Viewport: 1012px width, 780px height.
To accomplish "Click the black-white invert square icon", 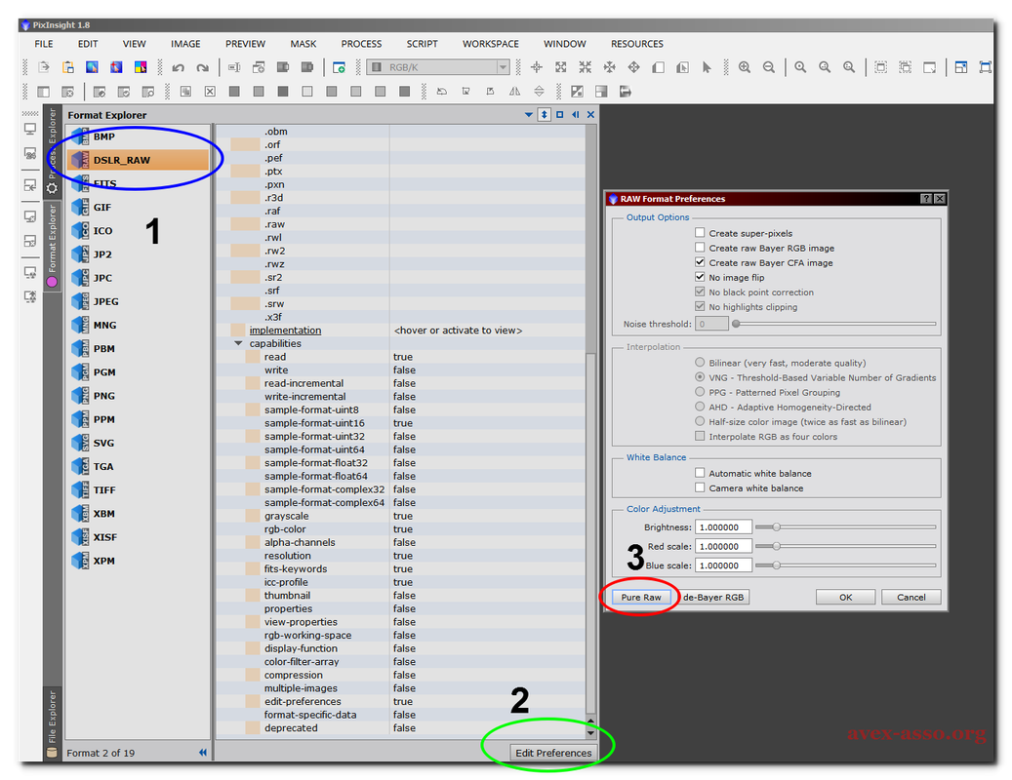I will click(x=577, y=92).
